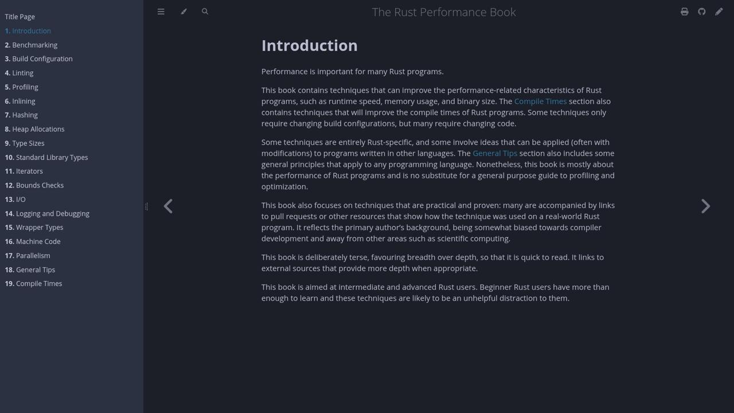Navigate to the Profiling chapter
The height and width of the screenshot is (413, 734).
click(25, 87)
